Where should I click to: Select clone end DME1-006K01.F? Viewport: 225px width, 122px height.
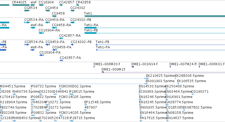(212, 64)
